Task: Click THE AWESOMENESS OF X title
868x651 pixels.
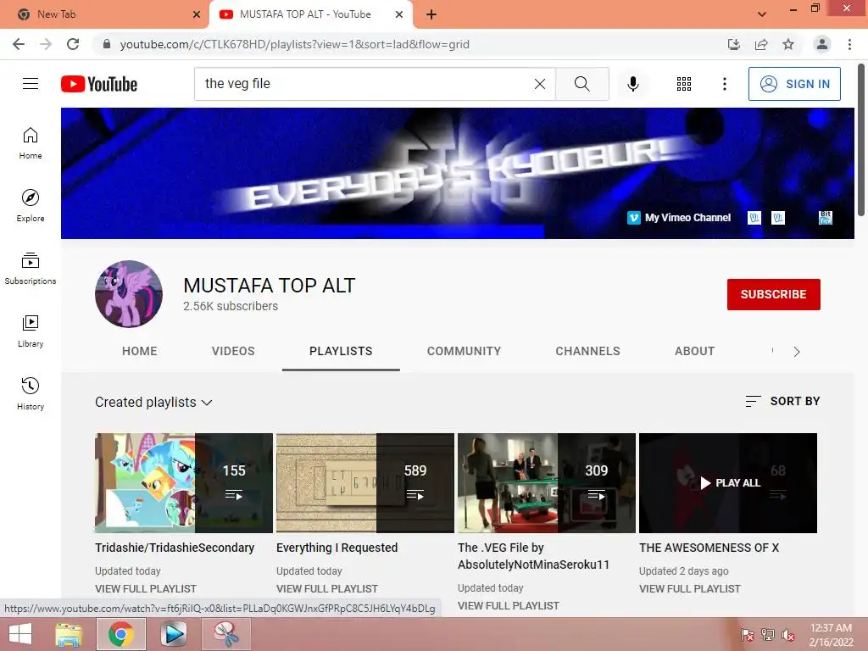Action: pyautogui.click(x=709, y=548)
